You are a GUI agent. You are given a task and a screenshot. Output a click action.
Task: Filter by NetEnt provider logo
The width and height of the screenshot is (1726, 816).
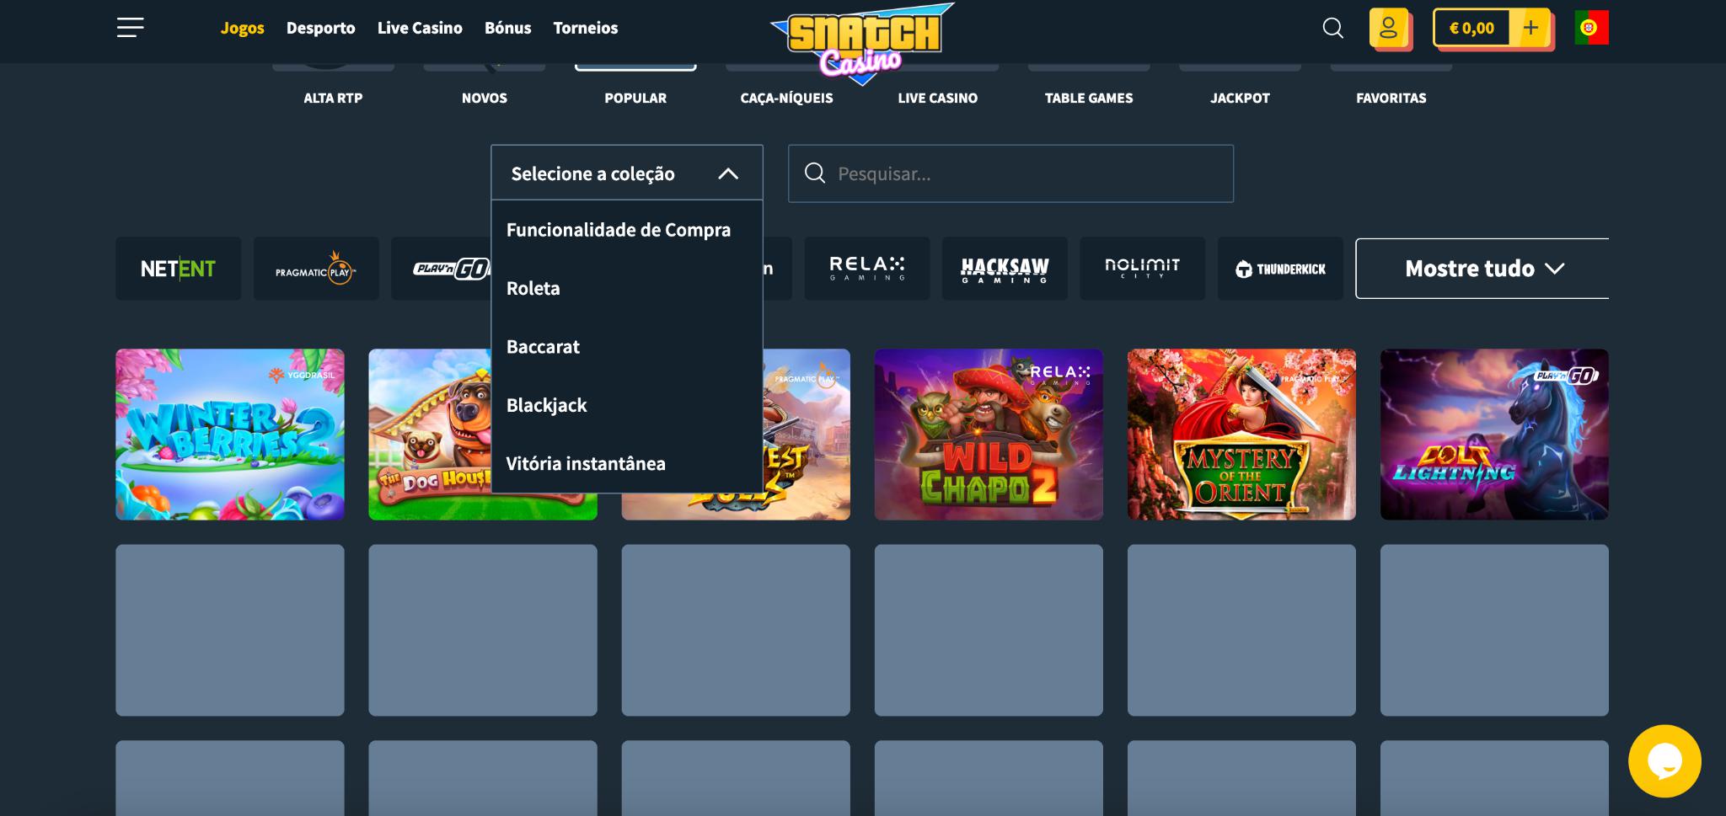pos(178,269)
